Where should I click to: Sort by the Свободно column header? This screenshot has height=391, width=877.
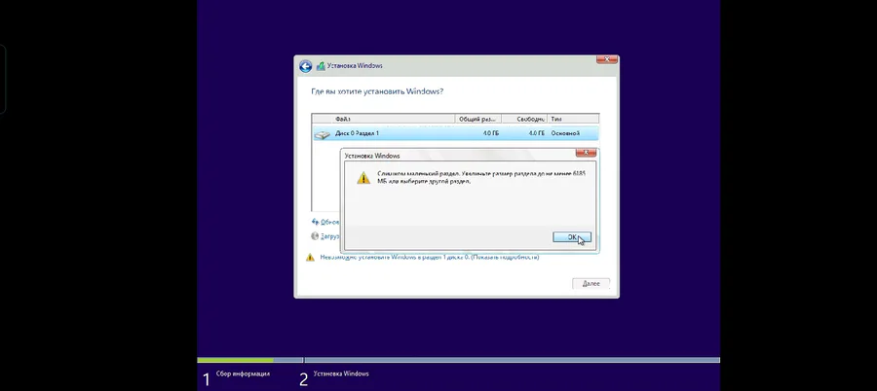point(524,119)
